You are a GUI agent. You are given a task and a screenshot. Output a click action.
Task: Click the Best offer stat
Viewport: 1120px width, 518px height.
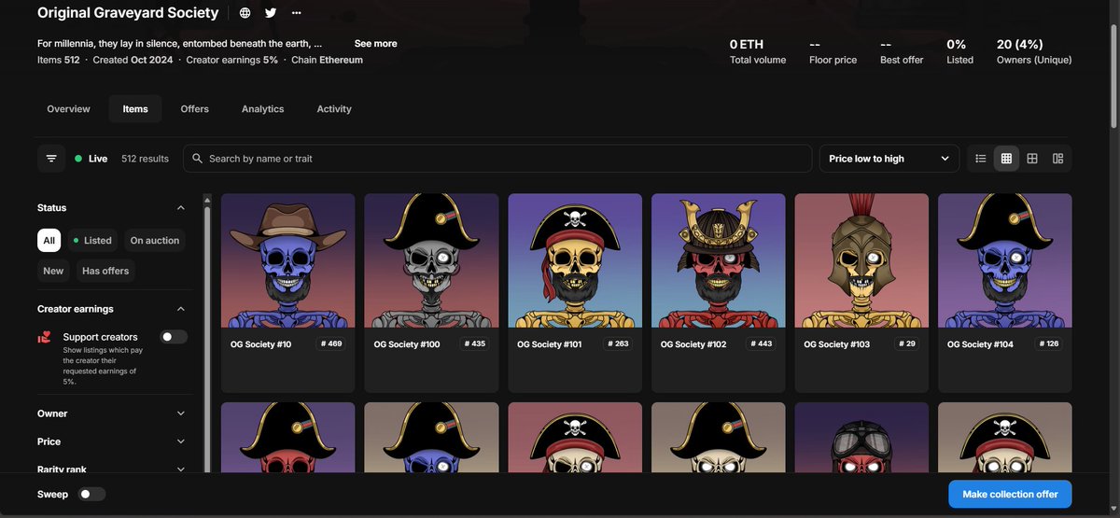coord(902,51)
